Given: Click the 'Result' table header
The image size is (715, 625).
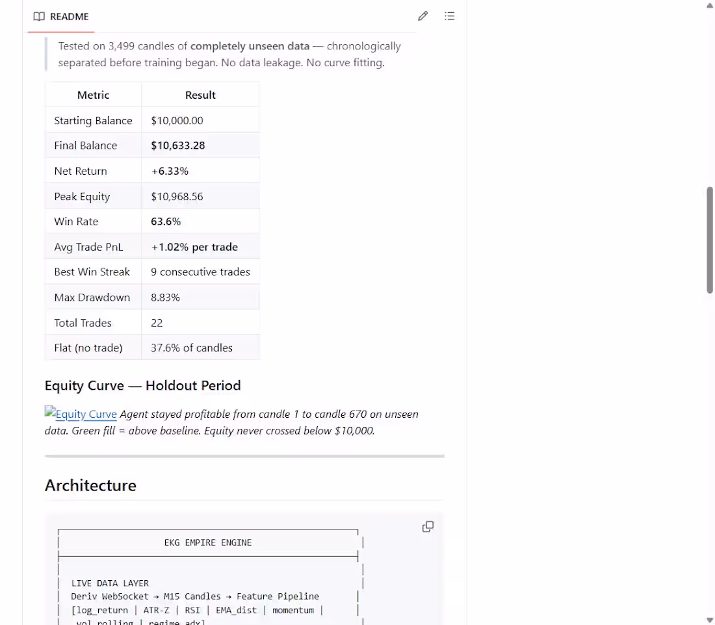Looking at the screenshot, I should tap(200, 95).
